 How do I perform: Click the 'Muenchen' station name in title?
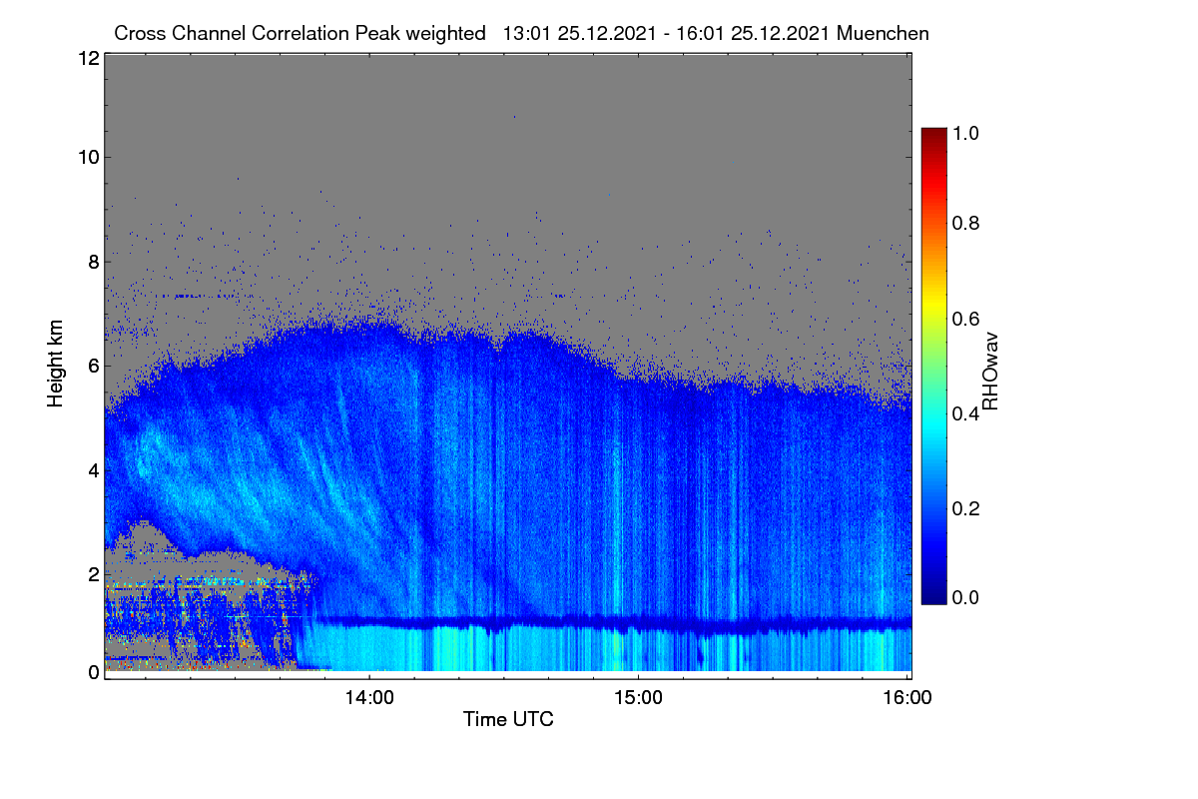pos(883,33)
